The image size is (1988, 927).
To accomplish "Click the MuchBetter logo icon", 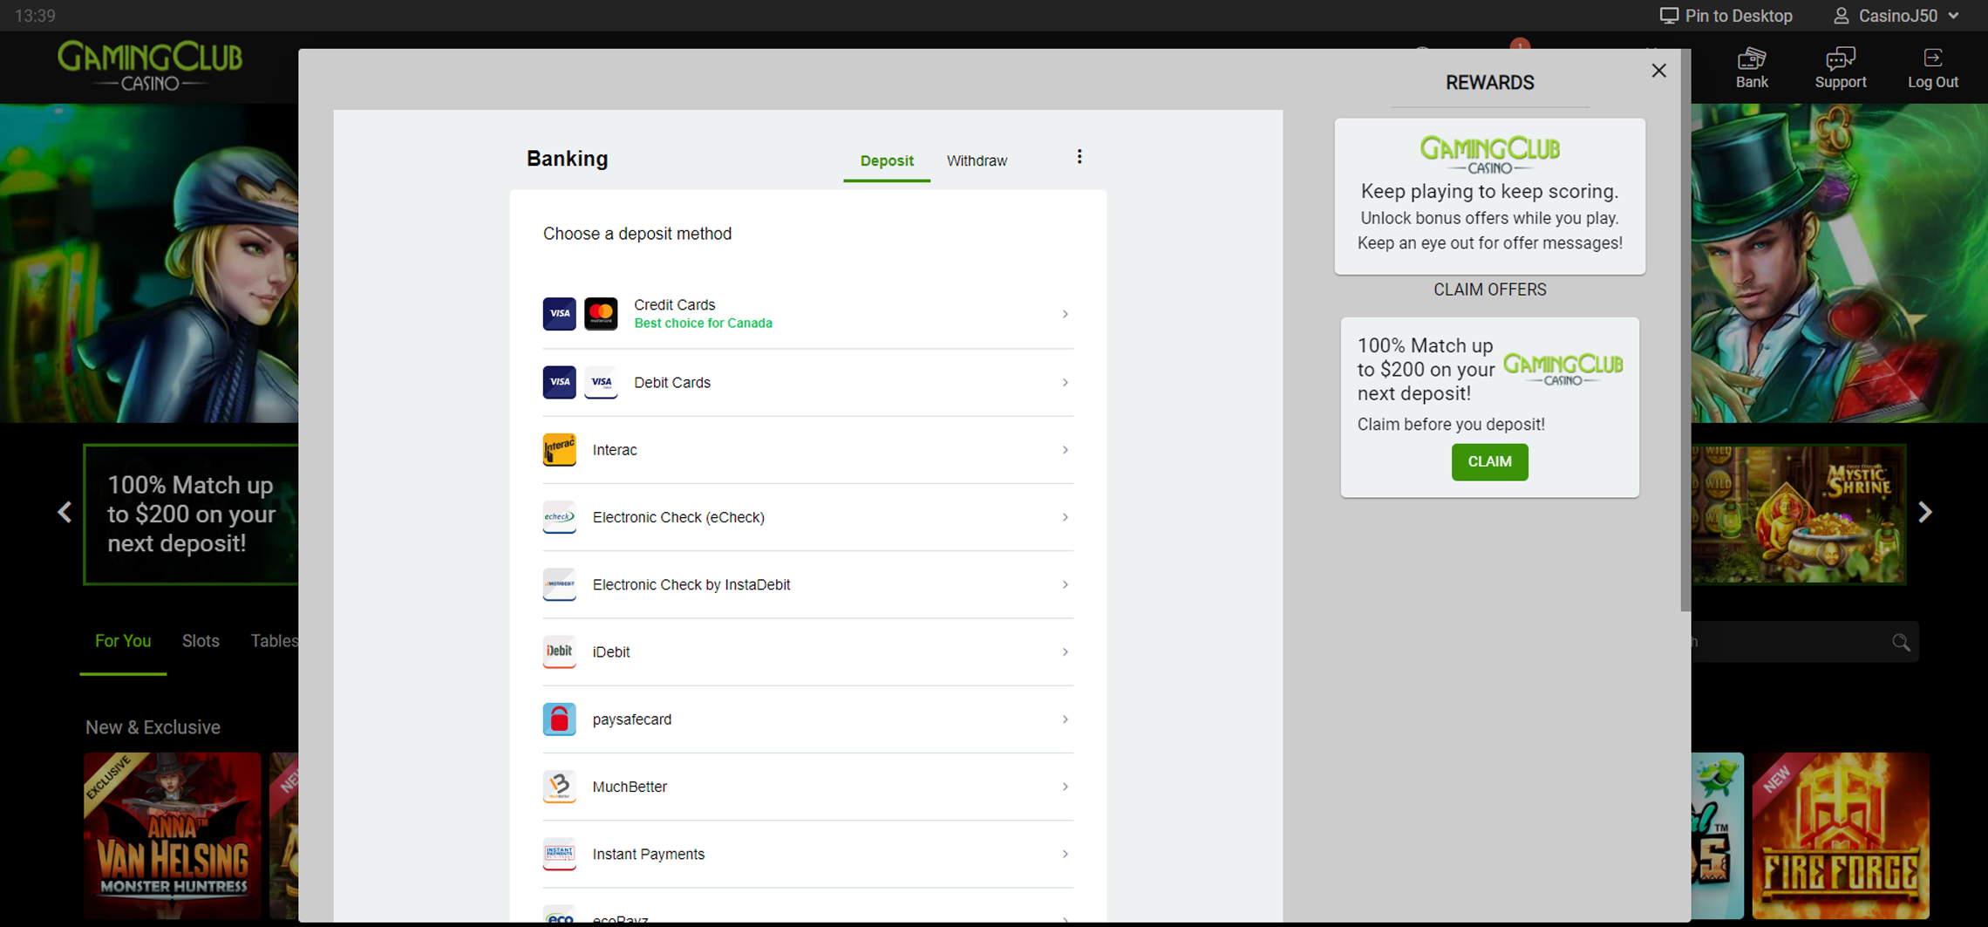I will (x=559, y=787).
